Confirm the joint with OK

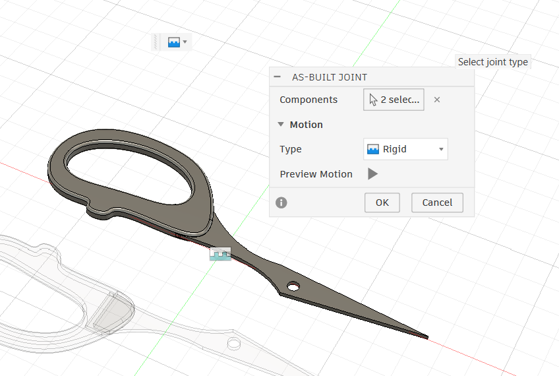[x=382, y=203]
